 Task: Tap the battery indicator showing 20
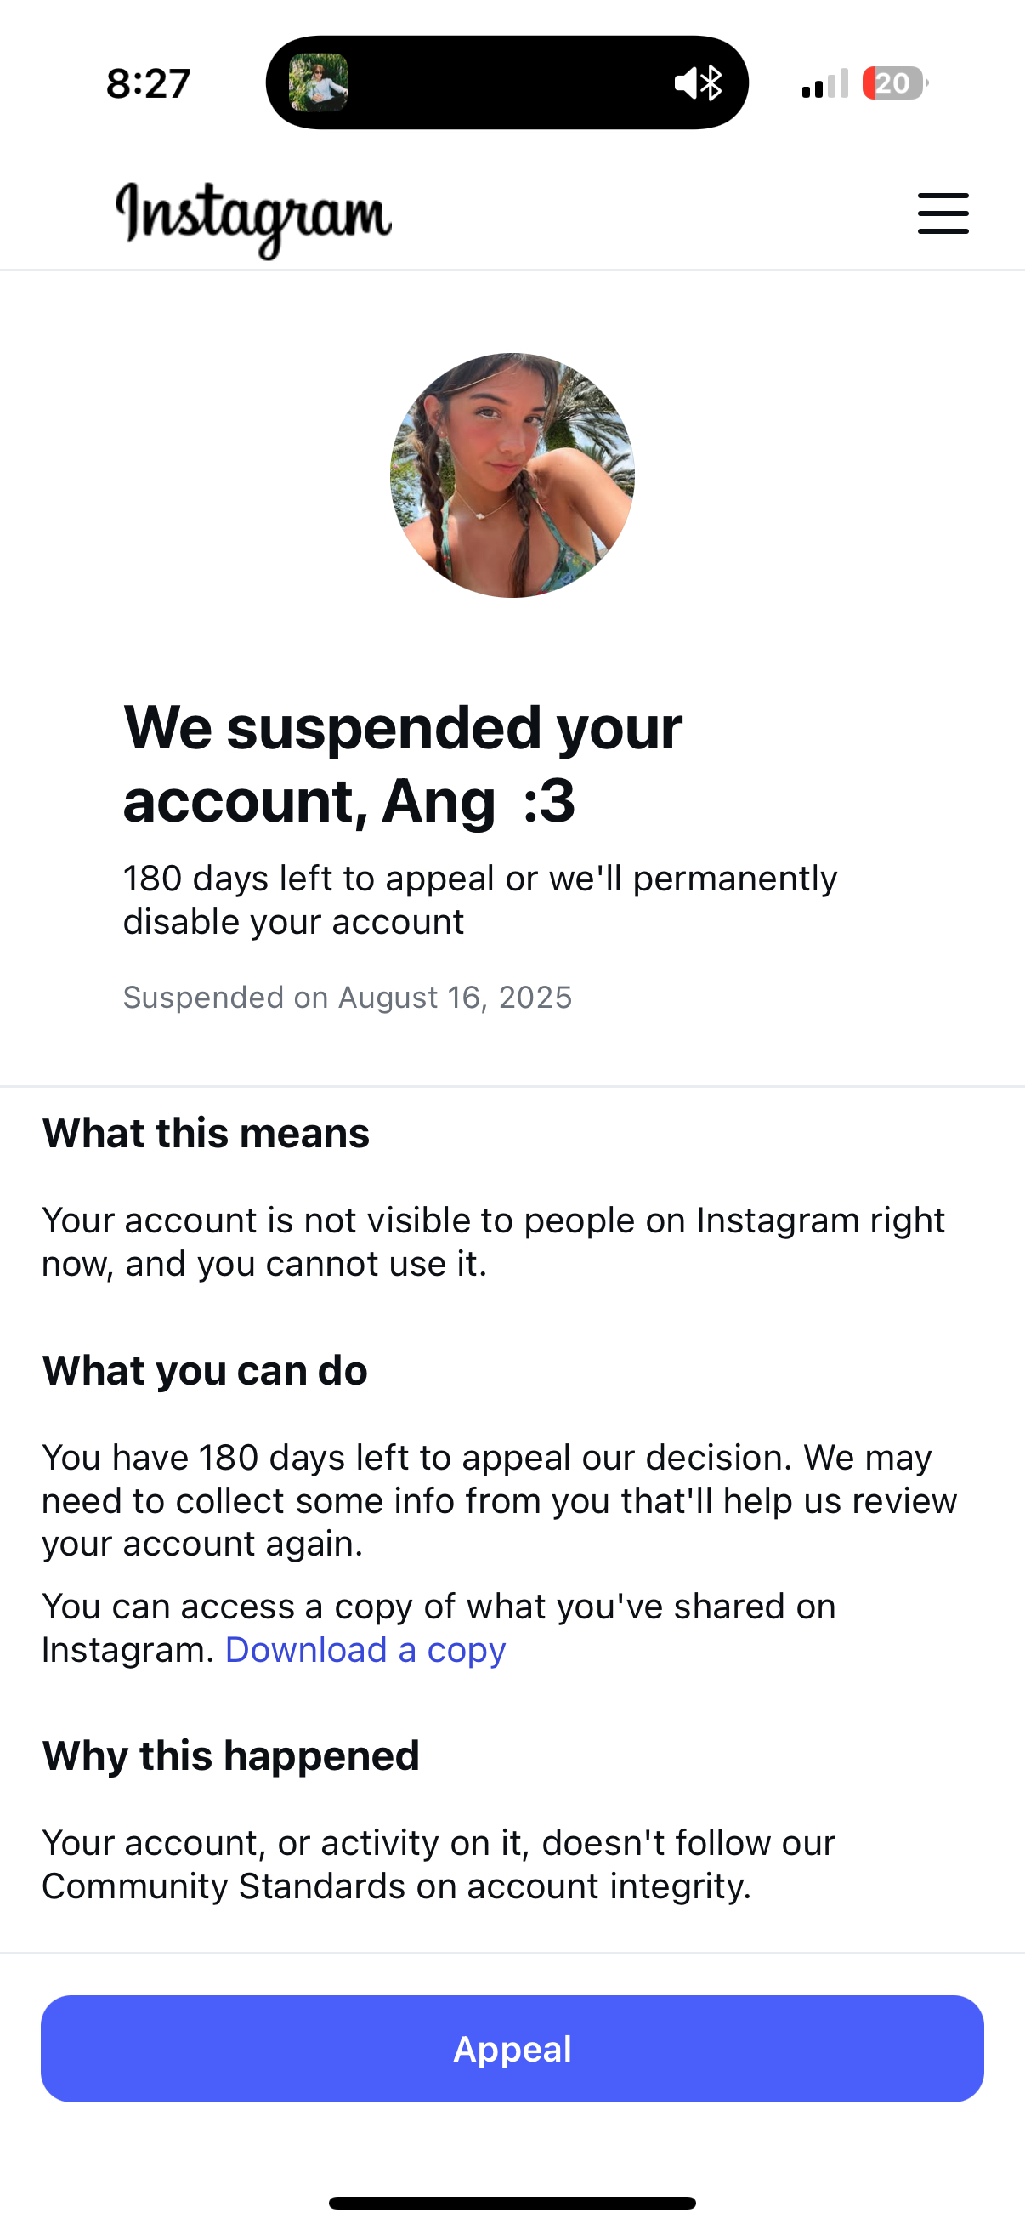(x=894, y=83)
